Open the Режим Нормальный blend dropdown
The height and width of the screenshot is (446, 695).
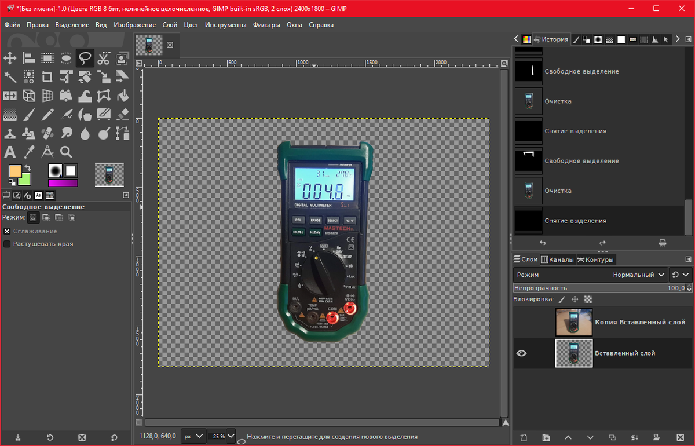pos(590,275)
